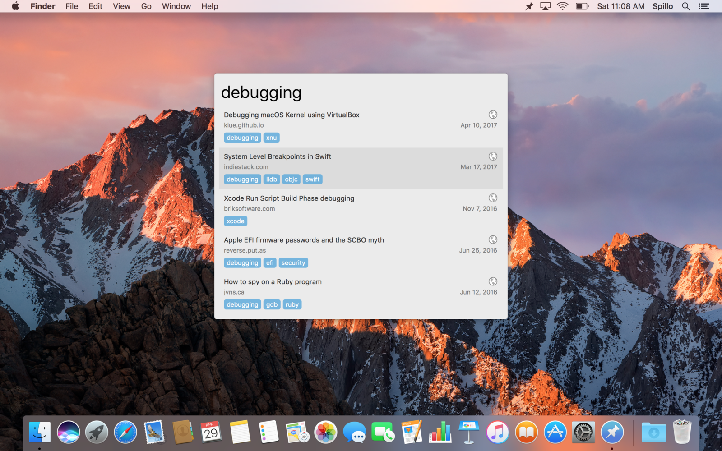Open the View menu
The height and width of the screenshot is (451, 722).
(121, 6)
